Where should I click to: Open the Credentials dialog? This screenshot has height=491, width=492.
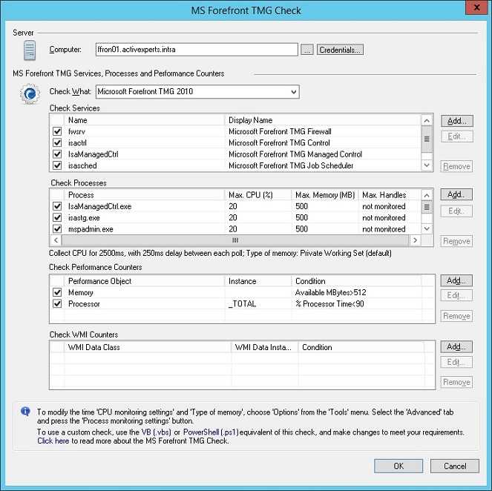click(340, 50)
